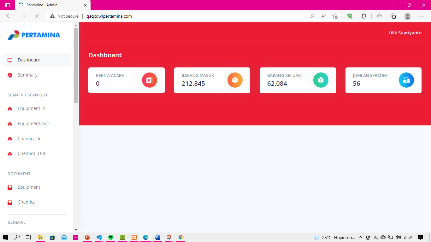This screenshot has width=431, height=242.
Task: Open Spotify from the taskbar
Action: pyautogui.click(x=111, y=237)
